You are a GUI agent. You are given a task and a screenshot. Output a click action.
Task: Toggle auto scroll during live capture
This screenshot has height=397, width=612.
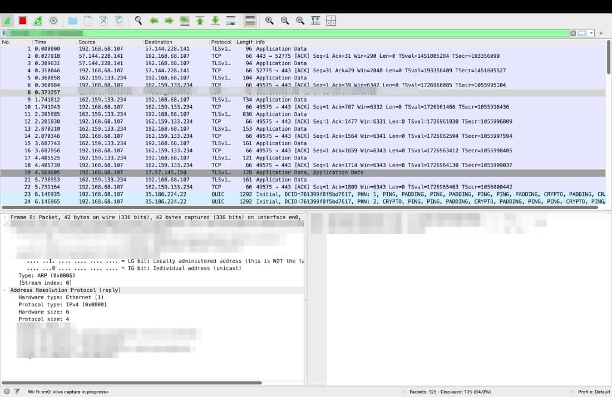coord(231,21)
